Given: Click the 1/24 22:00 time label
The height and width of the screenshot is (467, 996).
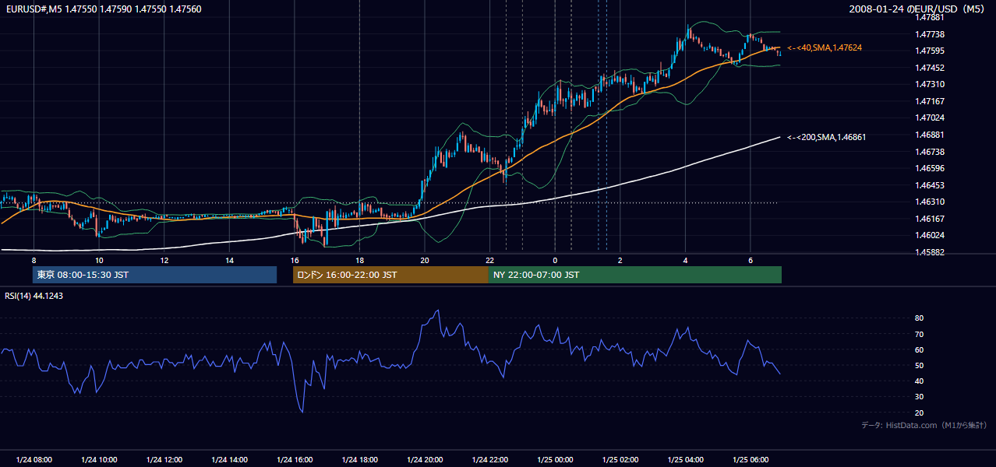Looking at the screenshot, I should (x=489, y=460).
